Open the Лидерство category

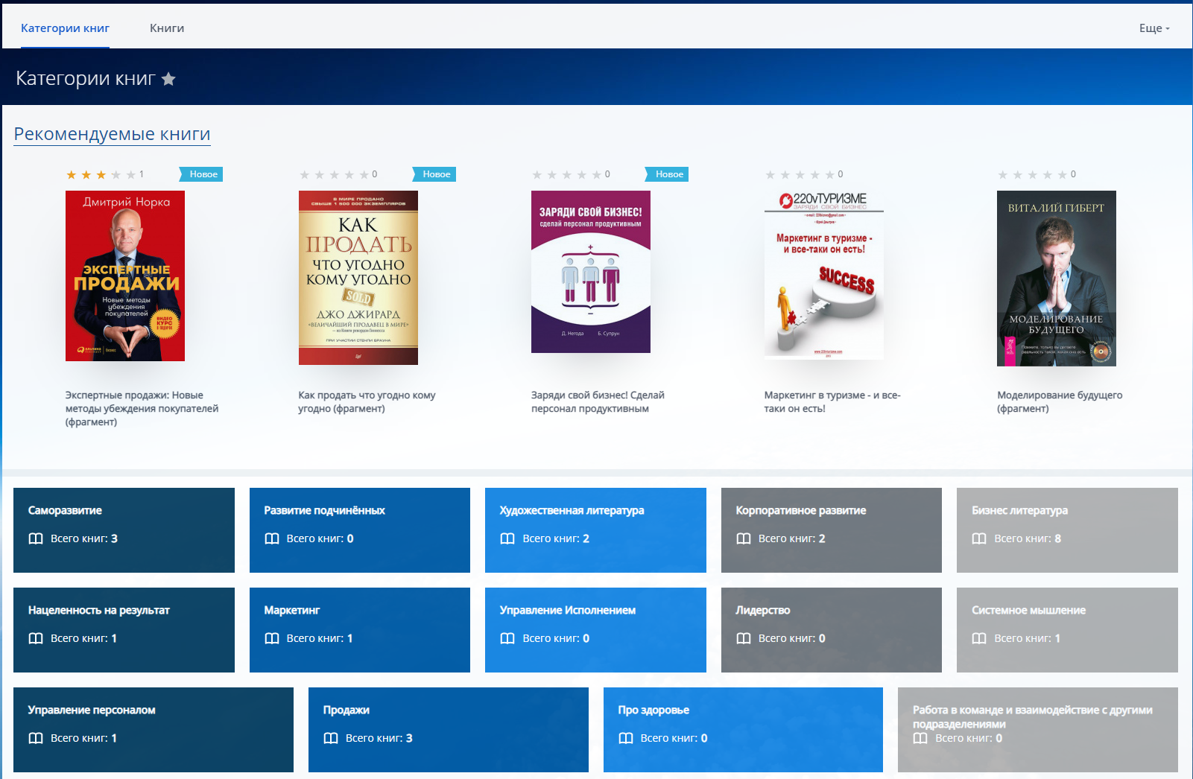click(x=832, y=630)
